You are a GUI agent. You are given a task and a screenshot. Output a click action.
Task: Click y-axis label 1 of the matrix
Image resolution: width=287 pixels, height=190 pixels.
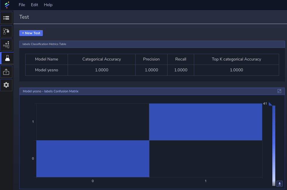[33, 122]
